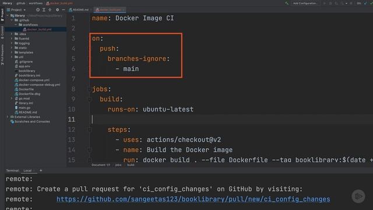Click workflows in the breadcrumb path
This screenshot has height=210, width=373.
pos(36,3)
